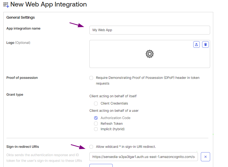Image resolution: width=228 pixels, height=167 pixels.
Task: Select the amazoncognito redirect URL text
Action: click(144, 157)
